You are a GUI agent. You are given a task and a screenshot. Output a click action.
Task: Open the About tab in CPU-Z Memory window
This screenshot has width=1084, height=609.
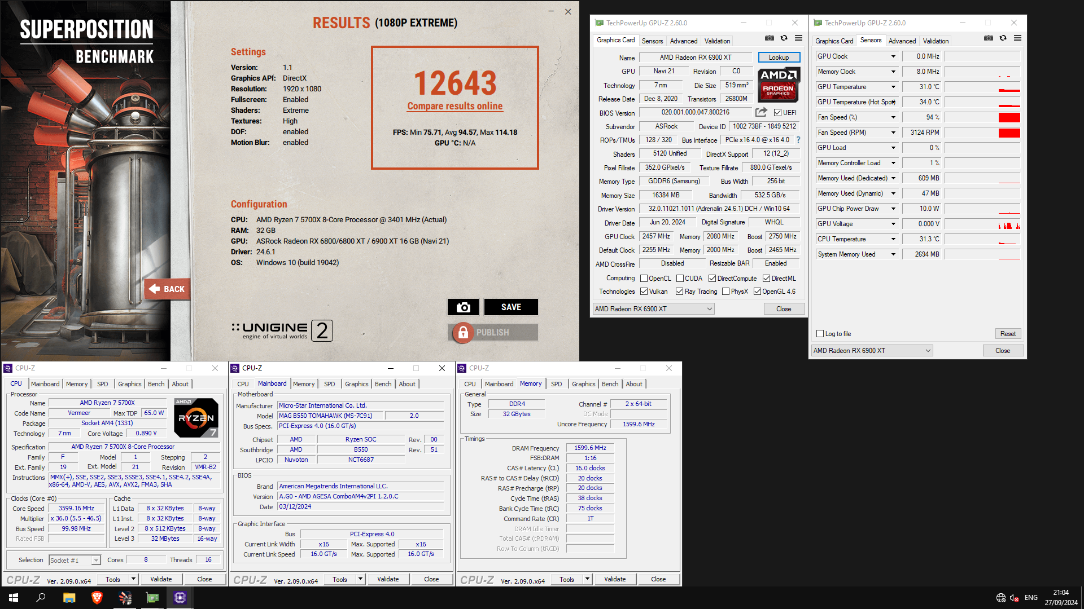coord(633,384)
